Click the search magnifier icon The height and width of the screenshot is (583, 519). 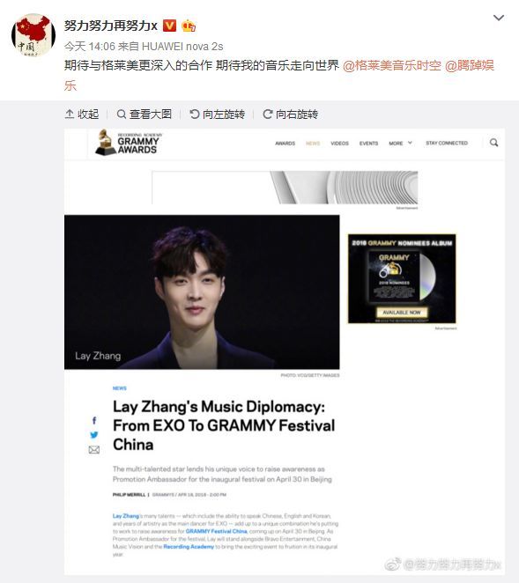[493, 143]
